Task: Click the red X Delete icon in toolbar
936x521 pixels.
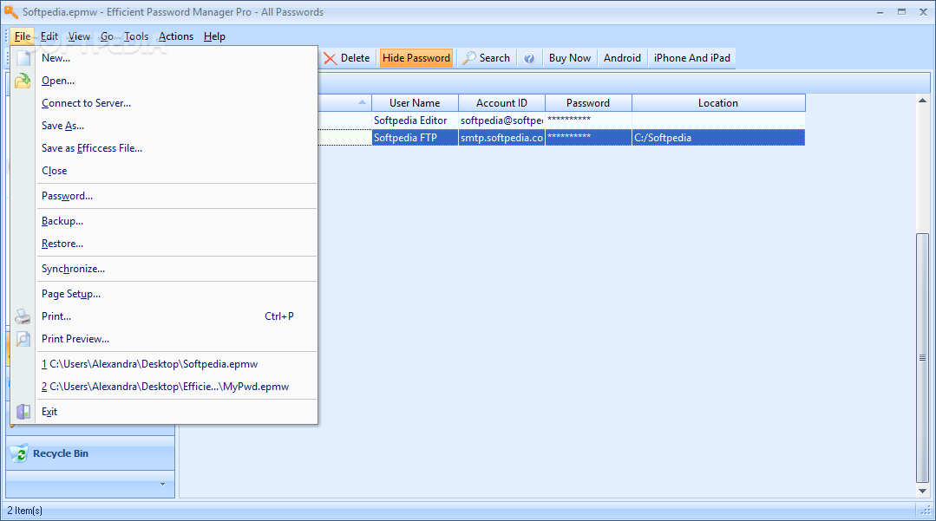Action: [x=331, y=58]
